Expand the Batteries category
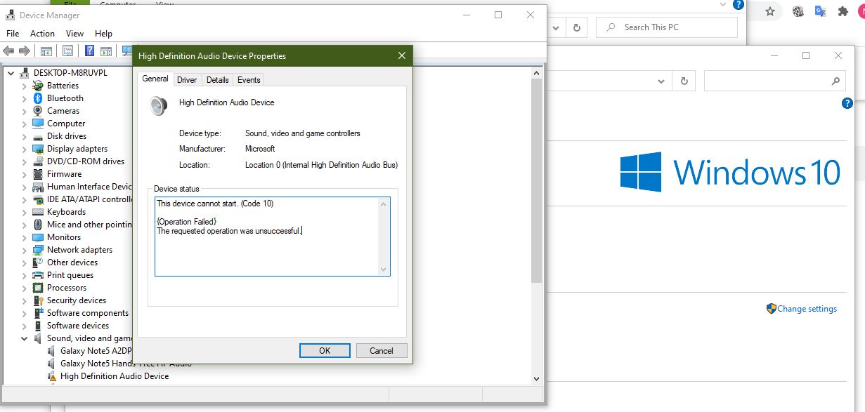 24,86
